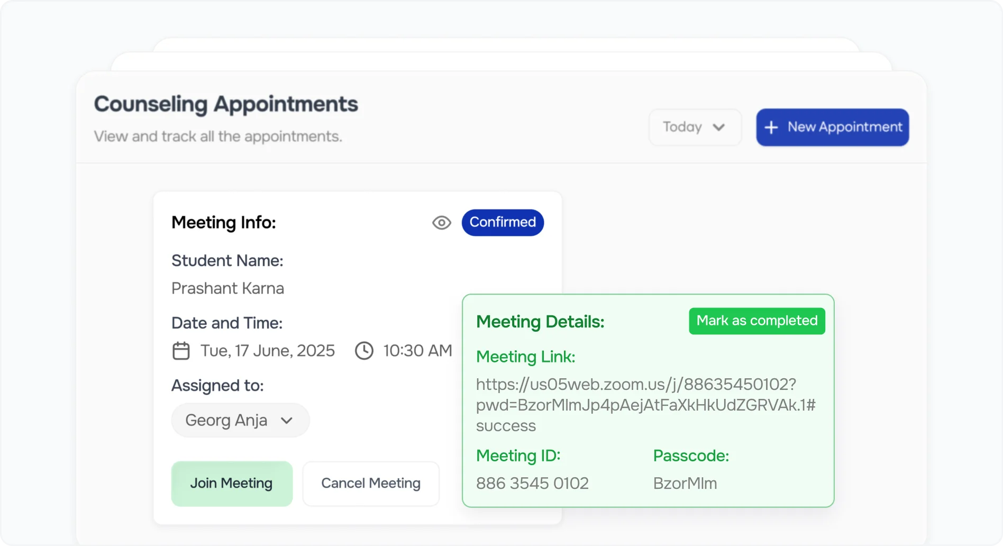
Task: Click the Confirmed status badge
Action: click(502, 223)
